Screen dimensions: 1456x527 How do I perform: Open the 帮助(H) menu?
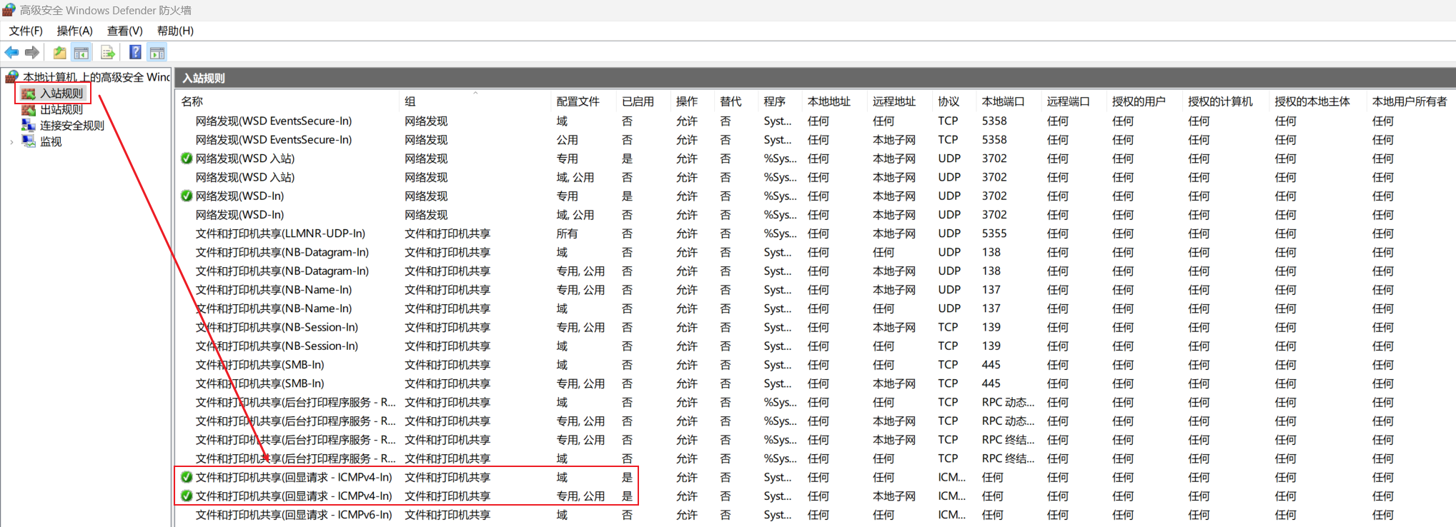[175, 31]
